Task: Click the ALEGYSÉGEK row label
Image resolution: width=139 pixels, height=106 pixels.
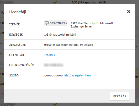Action: pyautogui.click(x=18, y=45)
